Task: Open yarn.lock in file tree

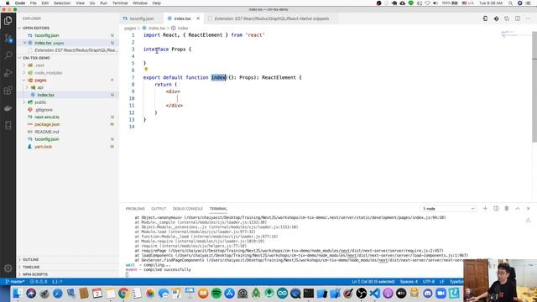Action: tap(43, 147)
